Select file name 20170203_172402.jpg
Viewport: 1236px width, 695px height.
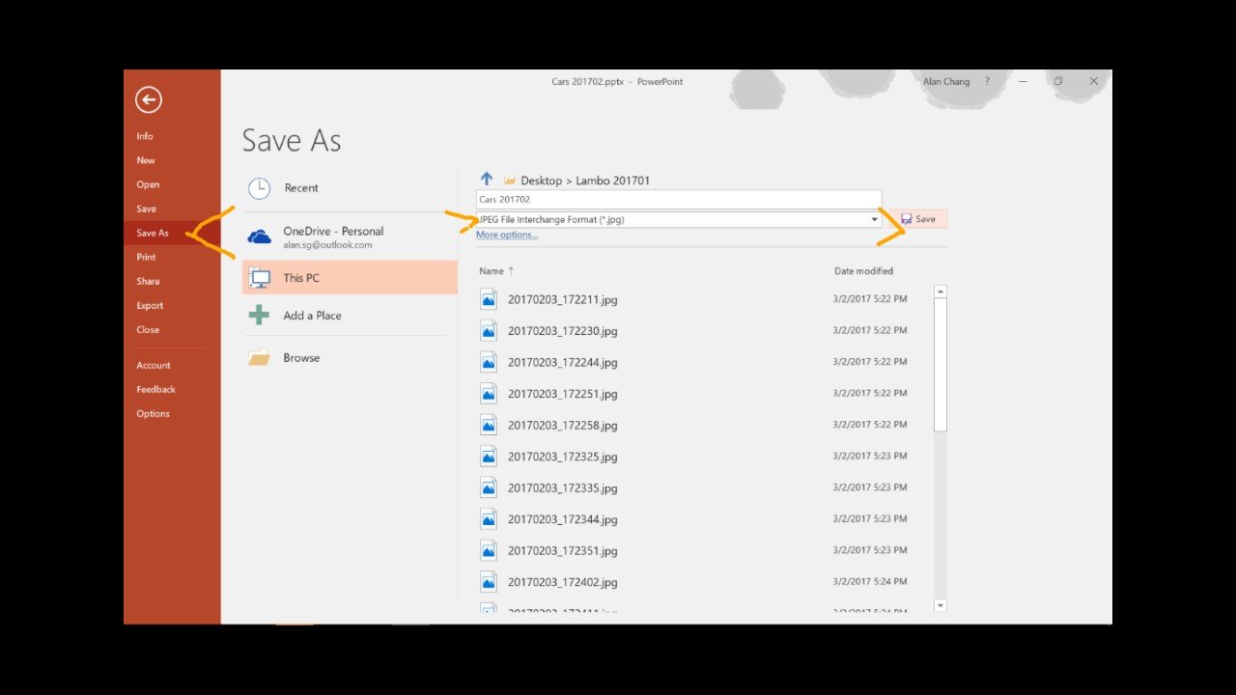[x=562, y=582]
